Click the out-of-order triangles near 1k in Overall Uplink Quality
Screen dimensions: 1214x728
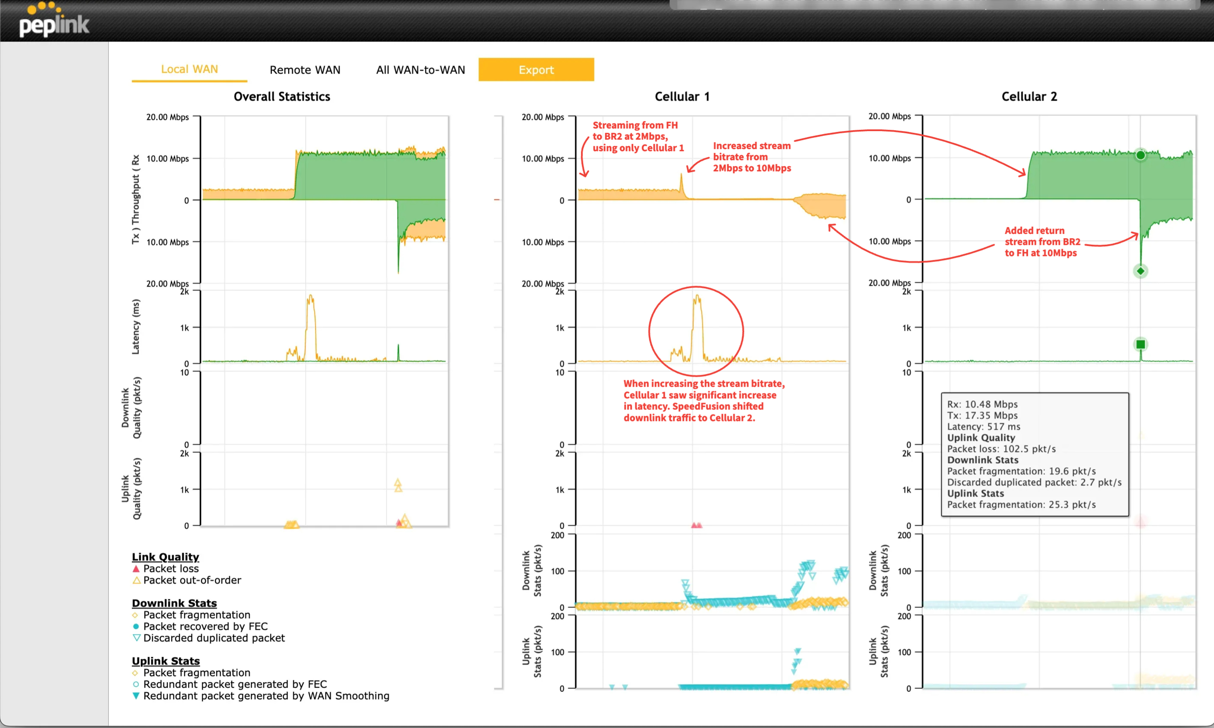click(398, 485)
